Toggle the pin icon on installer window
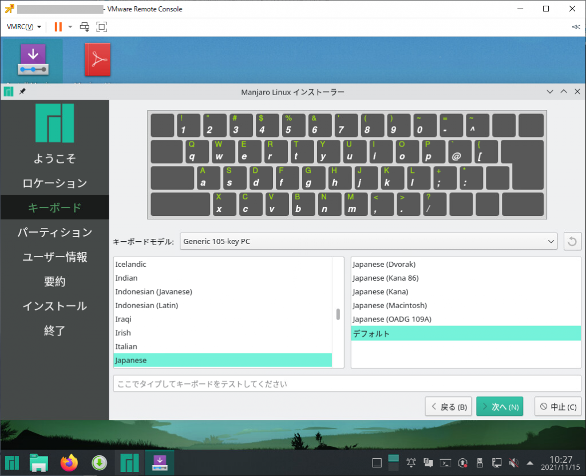The image size is (586, 476). (22, 91)
